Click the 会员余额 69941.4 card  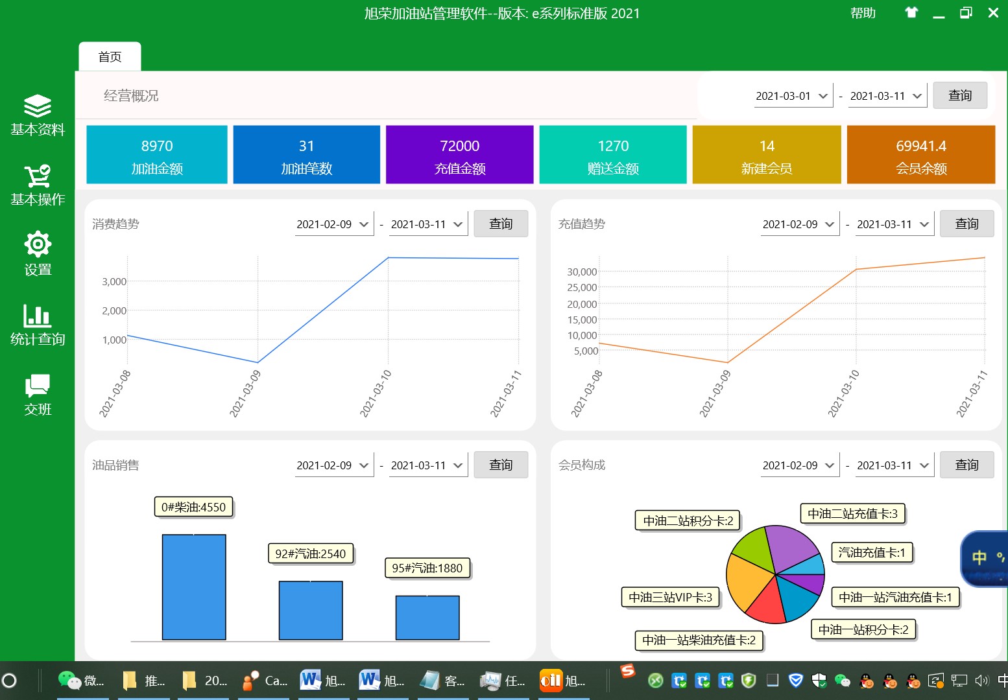click(921, 155)
